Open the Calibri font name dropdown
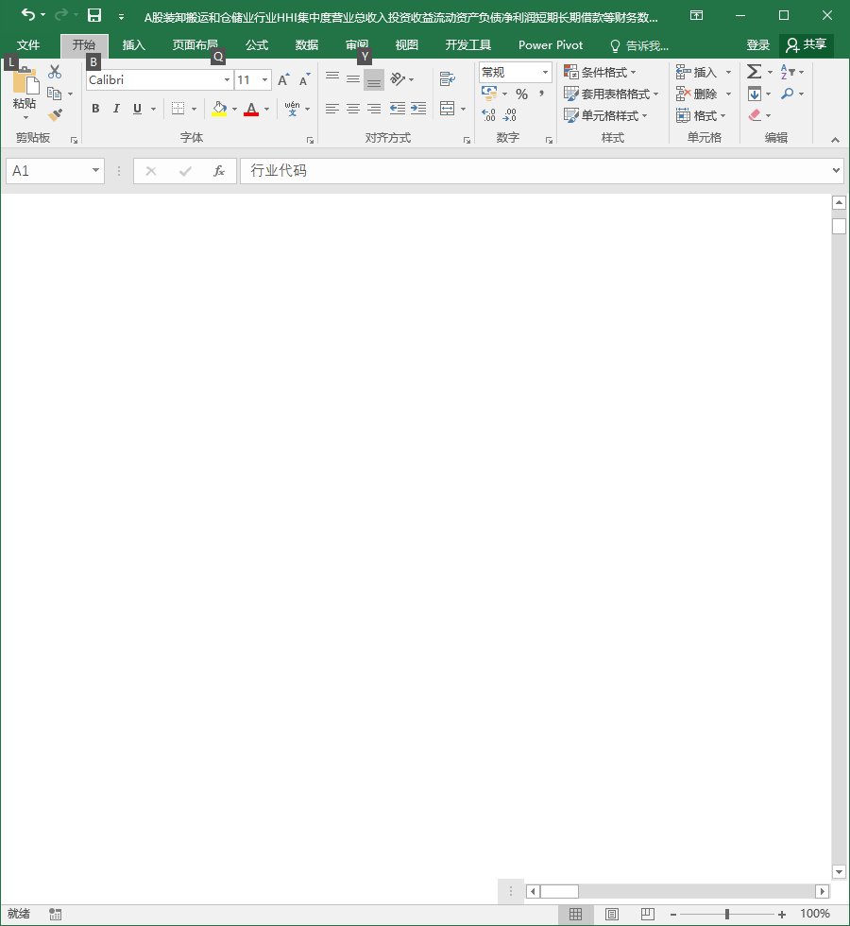This screenshot has width=850, height=926. click(x=227, y=79)
